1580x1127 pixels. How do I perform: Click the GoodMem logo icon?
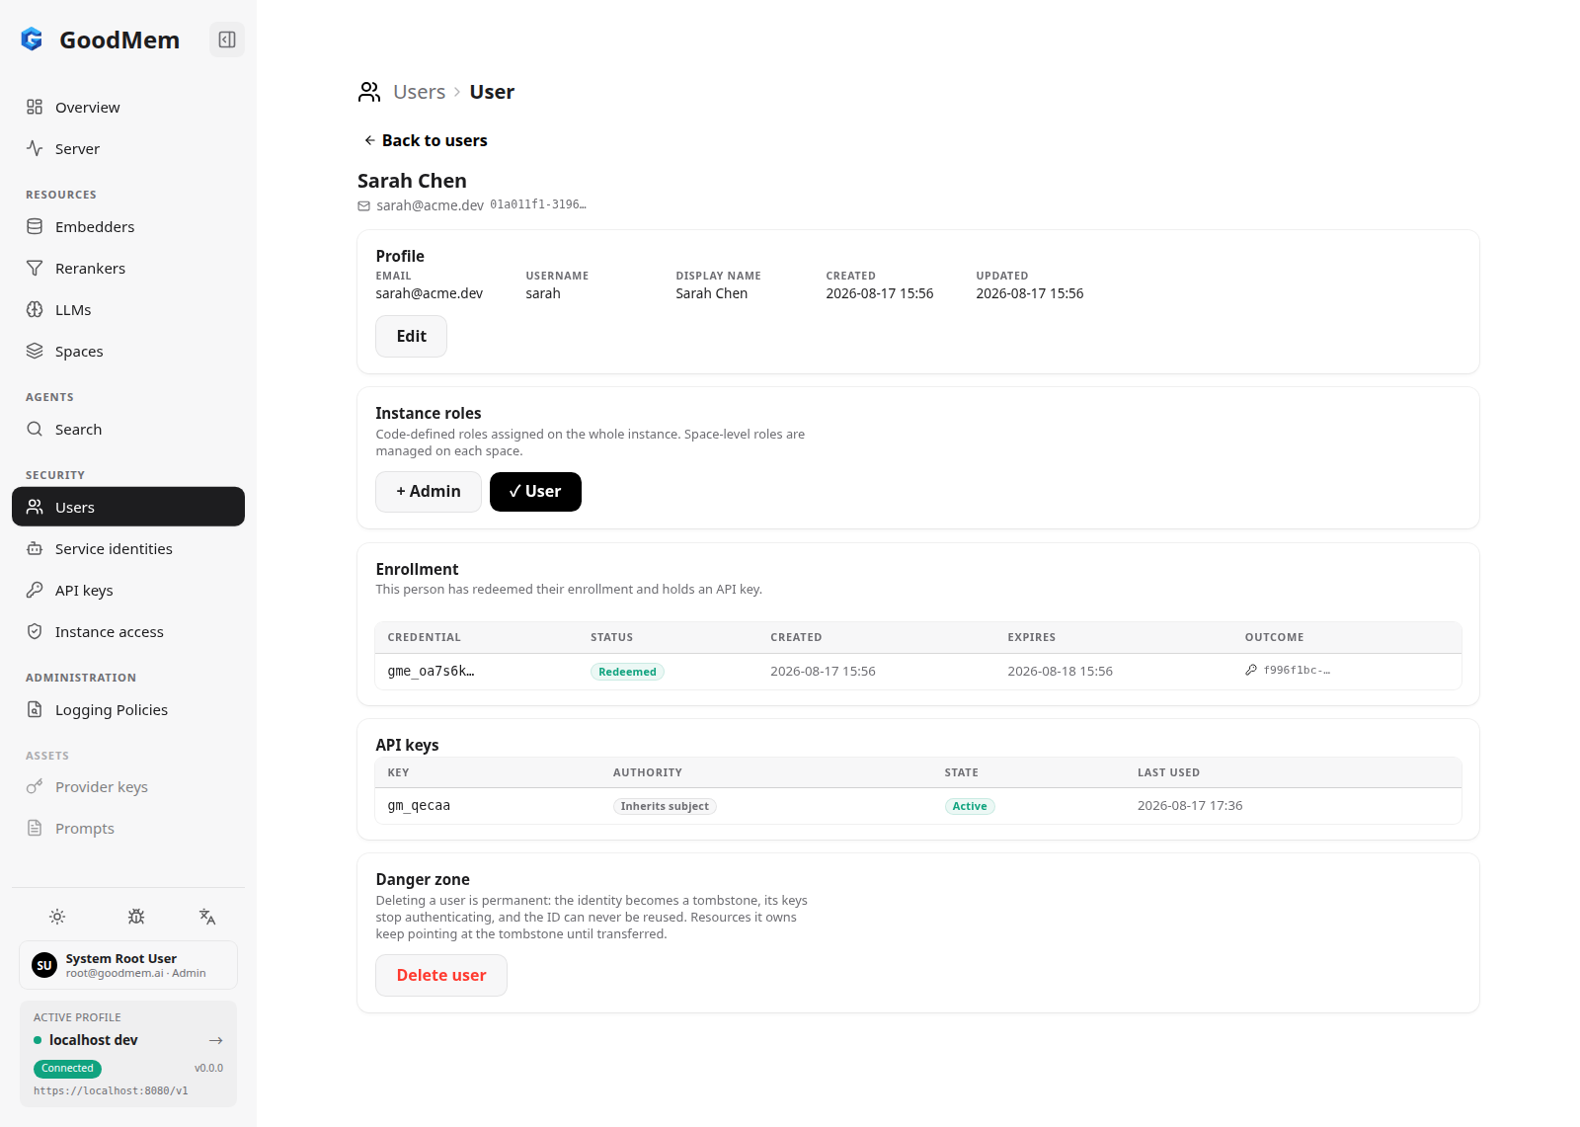pos(32,40)
